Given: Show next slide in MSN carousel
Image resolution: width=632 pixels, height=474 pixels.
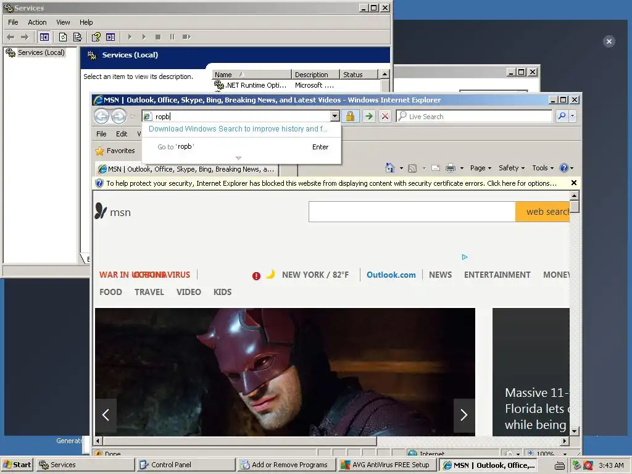Looking at the screenshot, I should click(464, 415).
